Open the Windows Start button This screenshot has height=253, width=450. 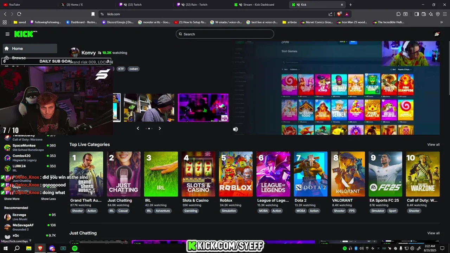point(5,248)
